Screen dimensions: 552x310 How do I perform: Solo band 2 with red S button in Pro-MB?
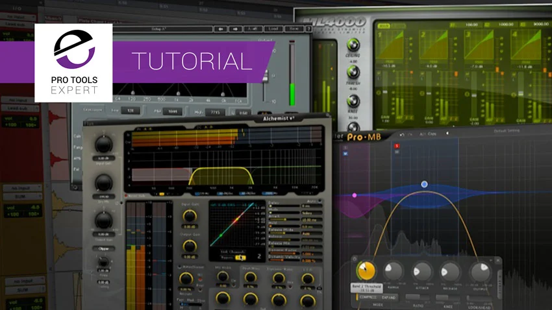pos(397,146)
